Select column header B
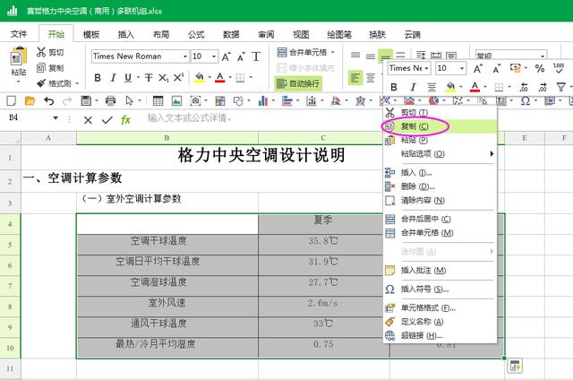Viewport: 573px width, 380px height. tap(167, 138)
